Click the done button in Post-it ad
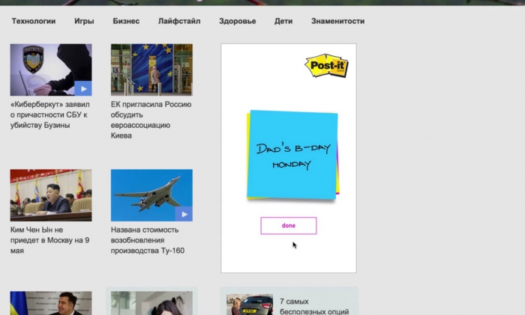This screenshot has width=525, height=315. [x=289, y=225]
